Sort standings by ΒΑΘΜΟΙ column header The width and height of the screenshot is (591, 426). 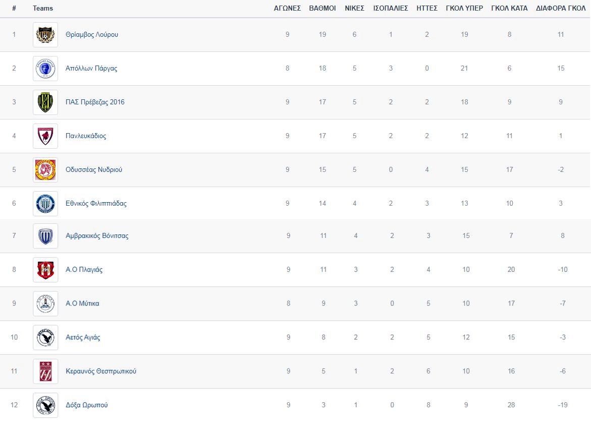click(x=322, y=8)
